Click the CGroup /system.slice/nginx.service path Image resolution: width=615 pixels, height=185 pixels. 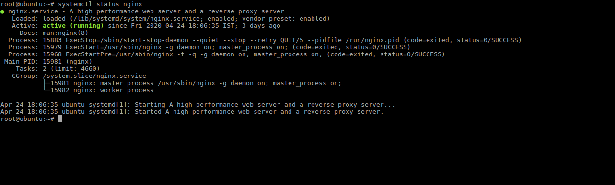click(94, 76)
